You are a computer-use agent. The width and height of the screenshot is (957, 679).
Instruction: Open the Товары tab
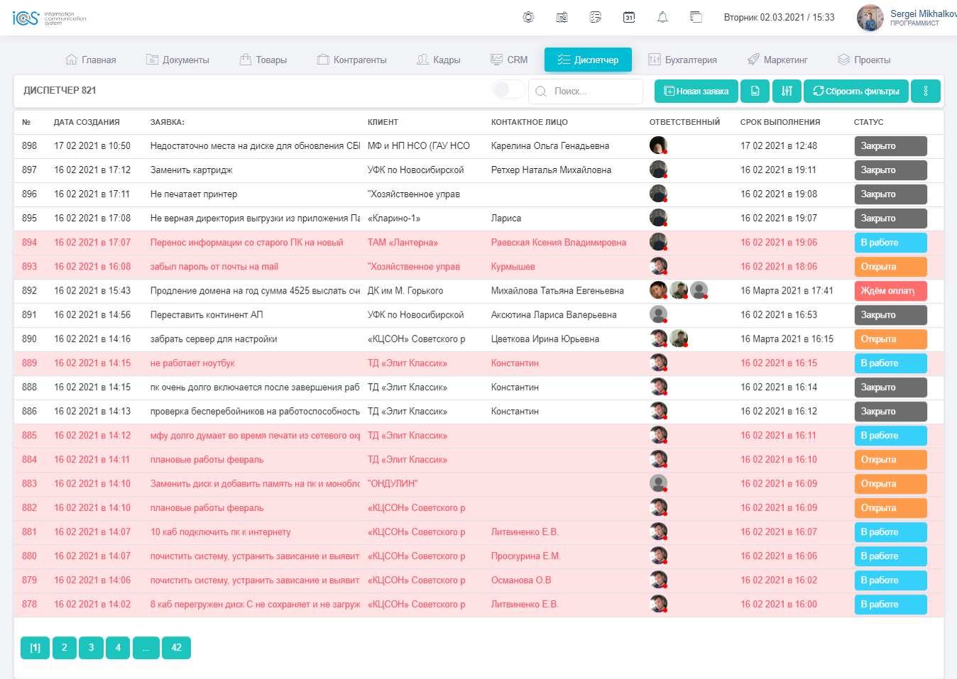[x=263, y=60]
